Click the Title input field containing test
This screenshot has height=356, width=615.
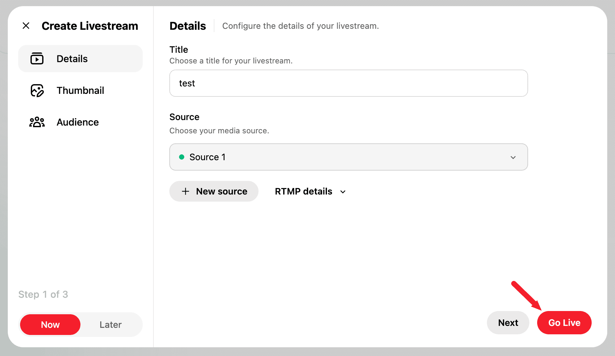[349, 83]
